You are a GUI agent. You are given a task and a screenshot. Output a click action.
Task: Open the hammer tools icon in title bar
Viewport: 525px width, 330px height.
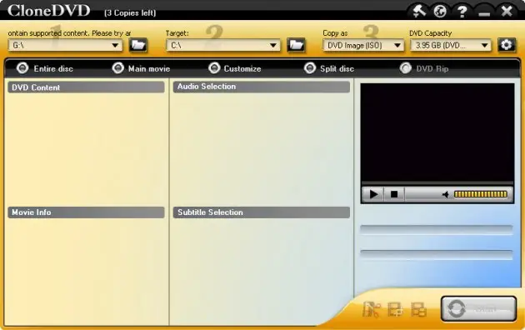point(419,11)
